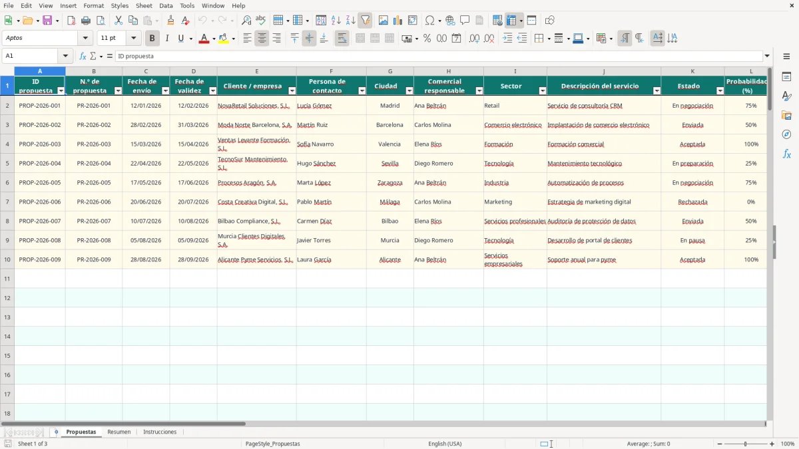The width and height of the screenshot is (799, 449).
Task: Open the Data menu
Action: pos(166,5)
